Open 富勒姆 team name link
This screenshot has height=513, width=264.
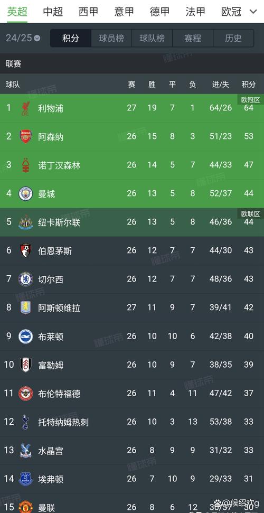pyautogui.click(x=51, y=365)
